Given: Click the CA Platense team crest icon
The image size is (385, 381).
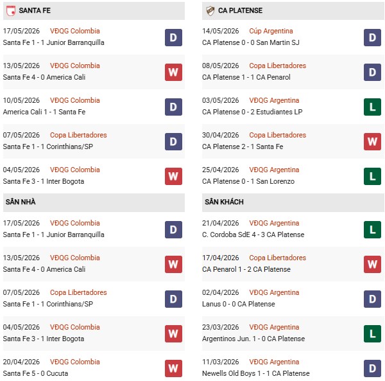Looking at the screenshot, I should point(210,11).
